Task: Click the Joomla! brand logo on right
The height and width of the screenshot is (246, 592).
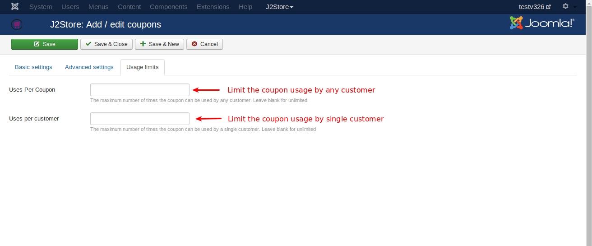Action: [542, 23]
